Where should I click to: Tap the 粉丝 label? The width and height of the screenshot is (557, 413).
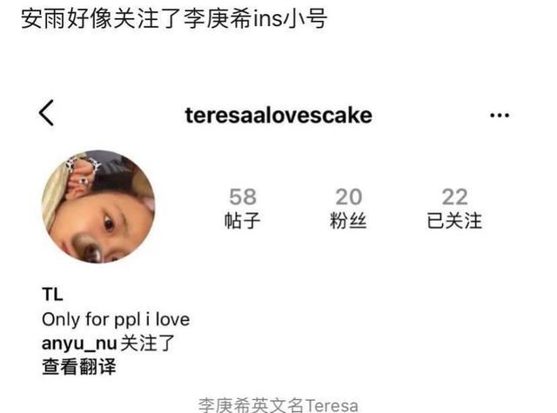[348, 221]
